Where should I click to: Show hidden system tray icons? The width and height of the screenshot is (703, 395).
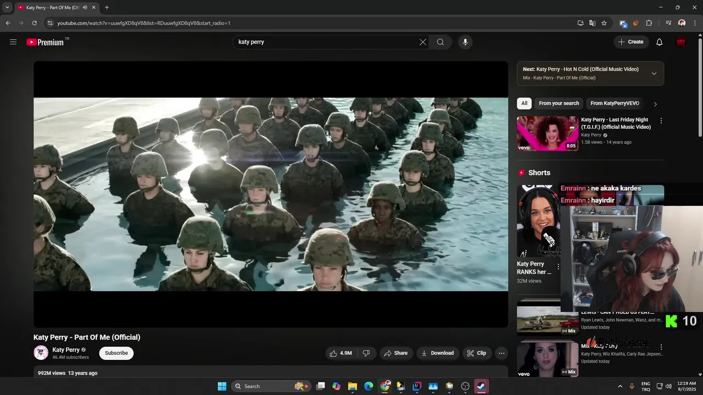620,386
